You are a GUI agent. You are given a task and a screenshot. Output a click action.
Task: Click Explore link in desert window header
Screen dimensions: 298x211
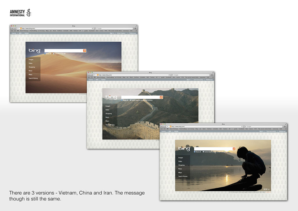tap(14, 33)
